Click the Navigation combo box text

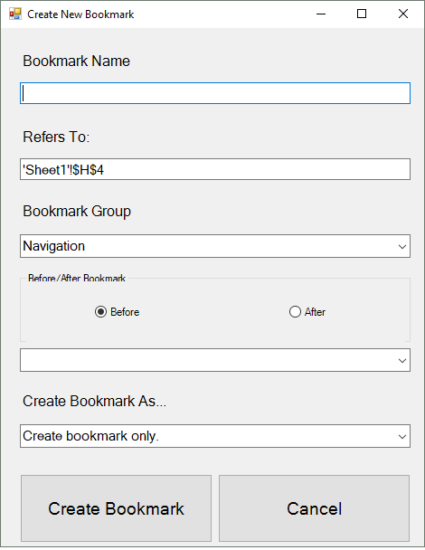tap(54, 246)
